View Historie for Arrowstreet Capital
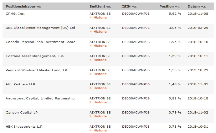The image size is (216, 133). coord(100,102)
